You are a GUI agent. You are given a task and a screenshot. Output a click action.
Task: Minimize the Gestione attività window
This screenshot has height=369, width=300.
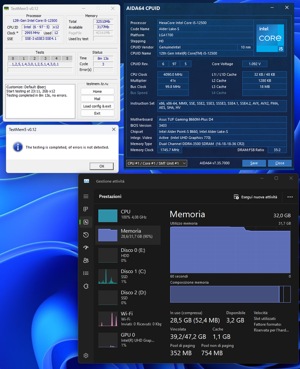pyautogui.click(x=262, y=178)
